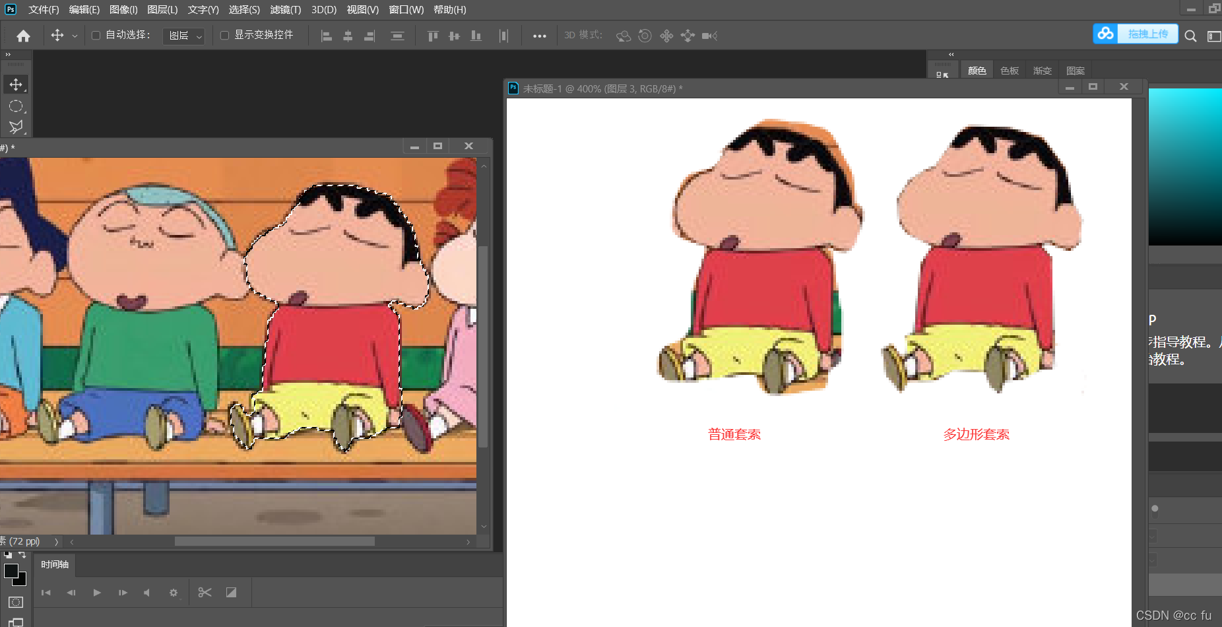The image size is (1222, 627).
Task: Click Align left edges icon
Action: click(326, 36)
